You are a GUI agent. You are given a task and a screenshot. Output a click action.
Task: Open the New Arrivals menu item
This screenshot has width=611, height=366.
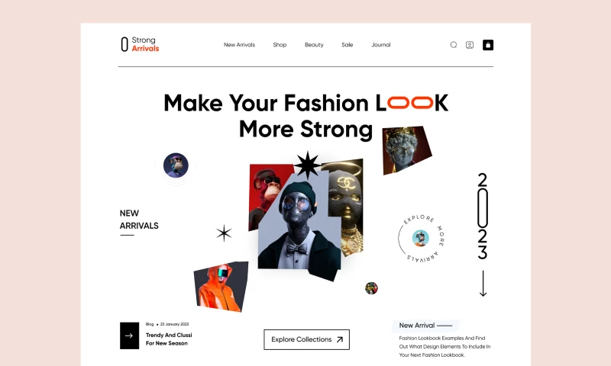(x=239, y=45)
